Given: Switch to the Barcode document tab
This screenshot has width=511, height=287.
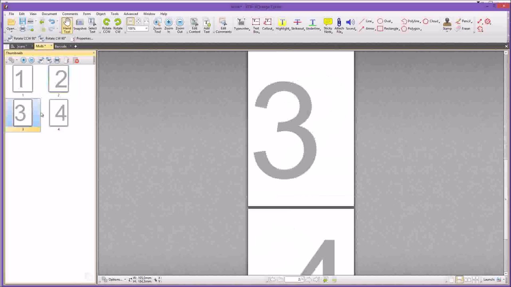Looking at the screenshot, I should pos(60,46).
